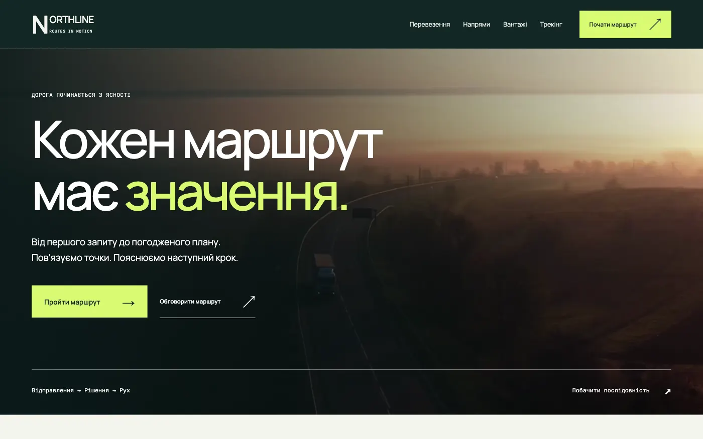Click the Почати маршрут header button
The height and width of the screenshot is (439, 703).
(625, 24)
